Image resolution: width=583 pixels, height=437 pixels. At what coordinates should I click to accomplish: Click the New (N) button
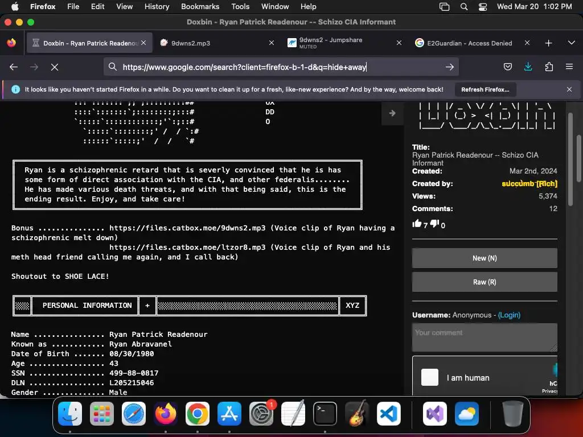(x=485, y=258)
